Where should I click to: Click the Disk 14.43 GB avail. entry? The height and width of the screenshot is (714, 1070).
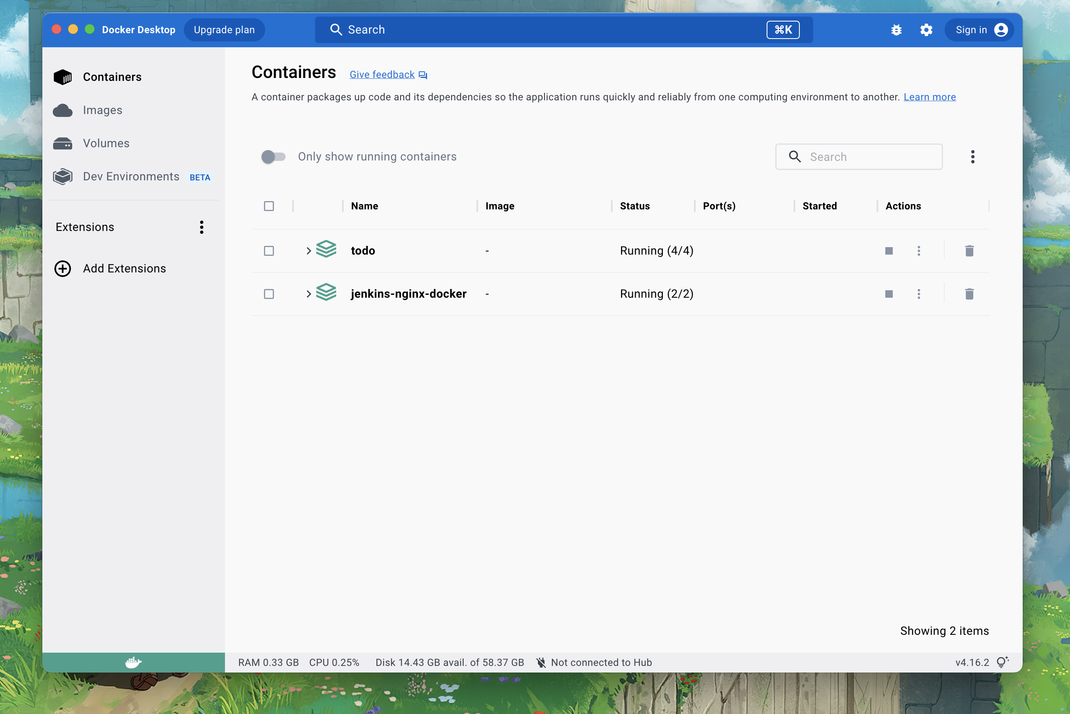pyautogui.click(x=450, y=663)
